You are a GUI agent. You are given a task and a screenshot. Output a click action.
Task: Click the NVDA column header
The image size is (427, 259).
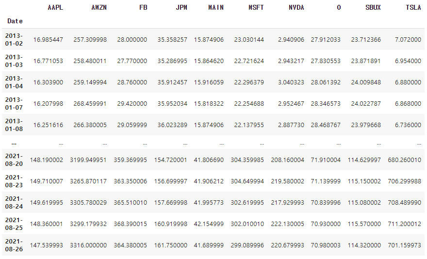pos(296,8)
